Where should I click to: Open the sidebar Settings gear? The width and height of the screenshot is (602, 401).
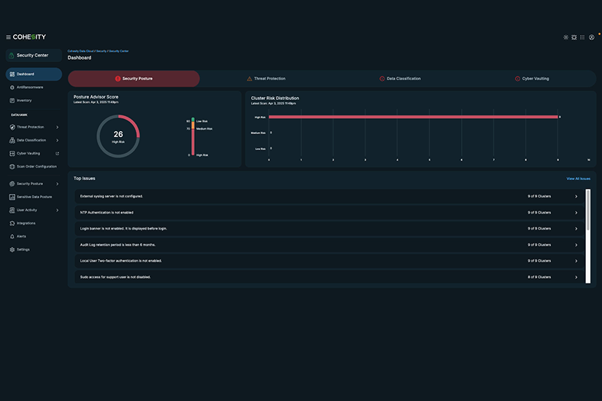coord(12,249)
